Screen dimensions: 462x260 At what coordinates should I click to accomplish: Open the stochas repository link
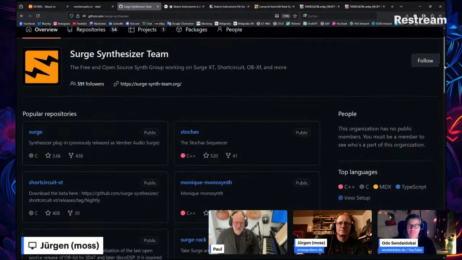tap(190, 132)
